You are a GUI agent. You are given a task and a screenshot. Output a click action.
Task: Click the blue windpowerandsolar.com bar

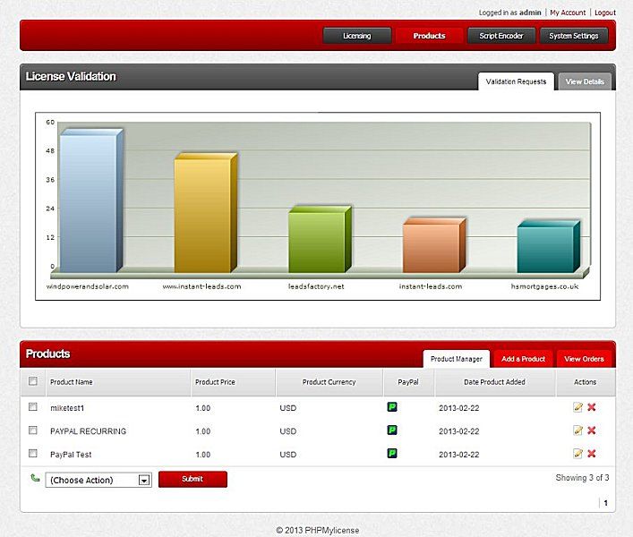click(x=90, y=200)
